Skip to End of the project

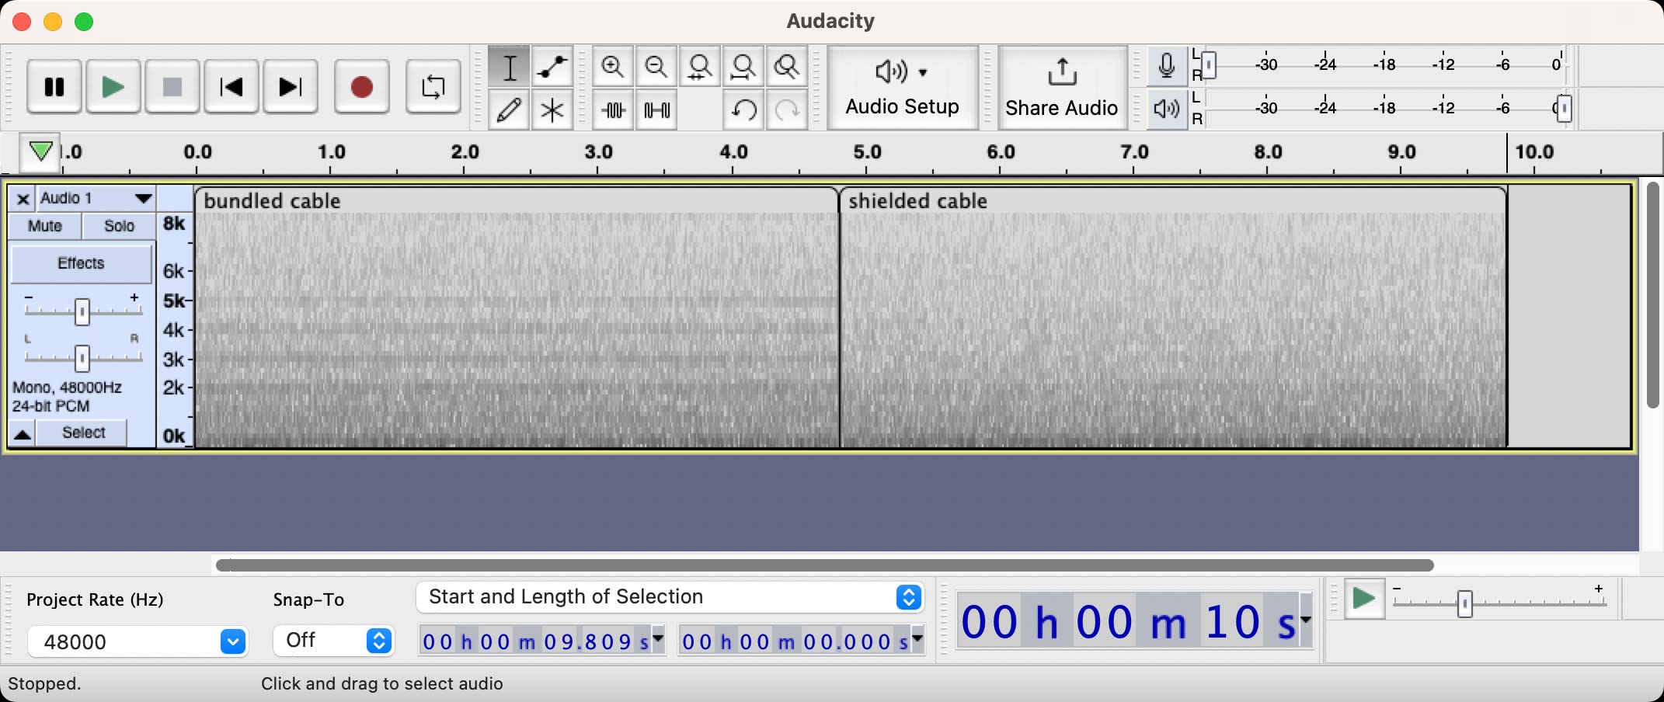[291, 87]
